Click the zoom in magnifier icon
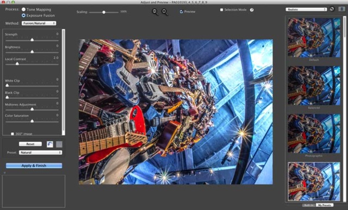348x210 pixels. coord(165,12)
